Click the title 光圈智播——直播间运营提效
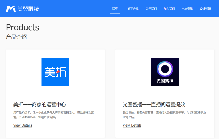The height and width of the screenshot is (139, 219). pyautogui.click(x=154, y=104)
